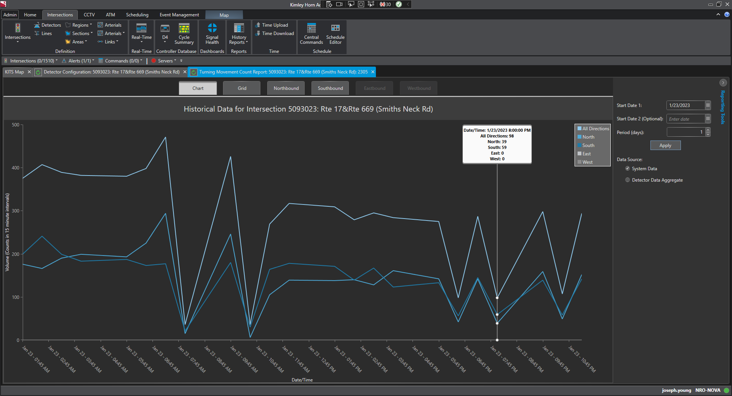This screenshot has width=732, height=396.
Task: Select the Central Commands icon
Action: (x=311, y=28)
